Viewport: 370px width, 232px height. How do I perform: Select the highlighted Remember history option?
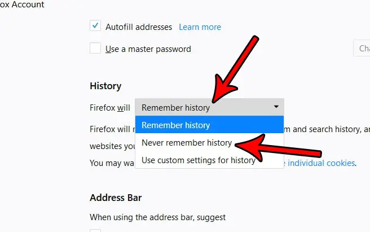pos(209,125)
